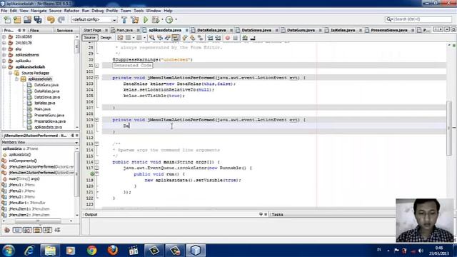457x257 pixels.
Task: Switch to the Design view button
Action: [106, 38]
